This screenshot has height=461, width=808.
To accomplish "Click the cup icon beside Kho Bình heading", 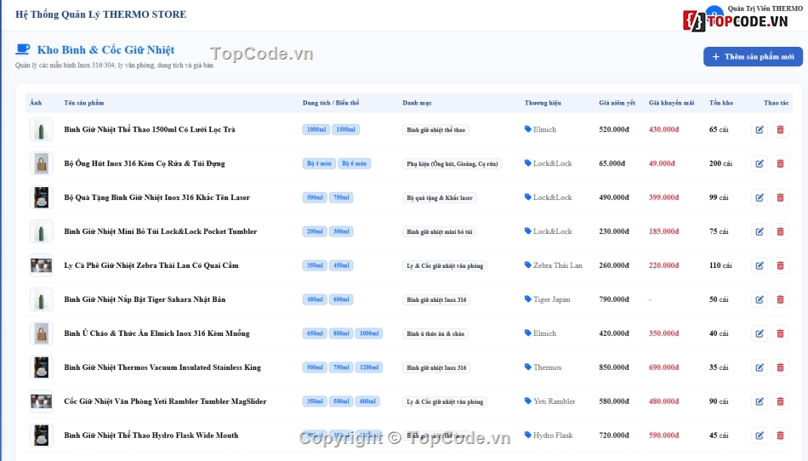I will click(x=23, y=49).
